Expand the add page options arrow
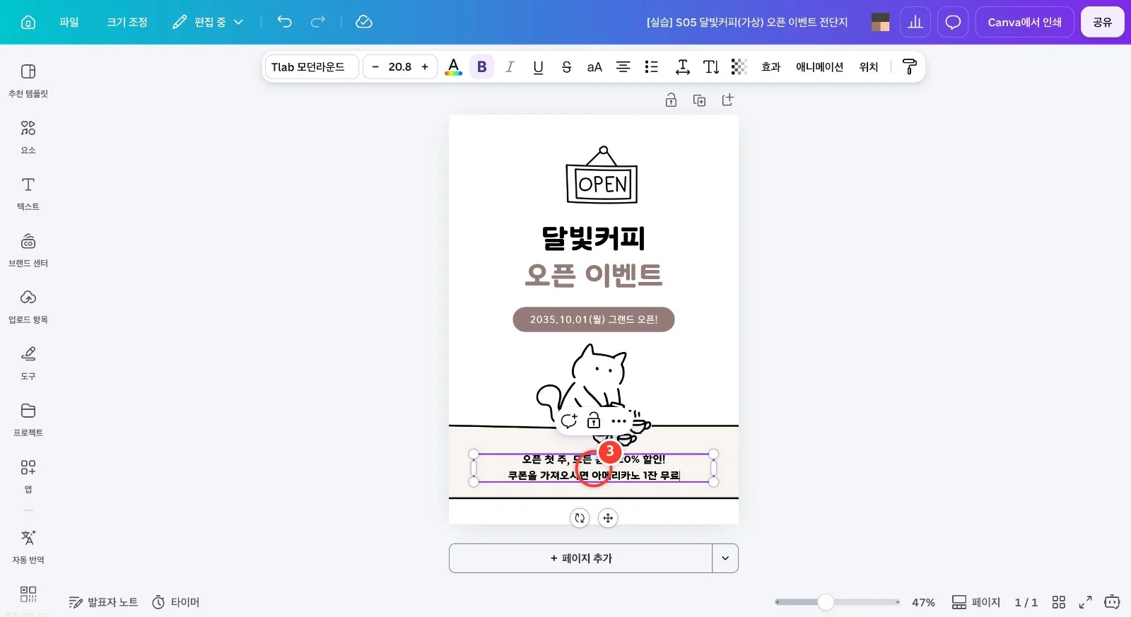 coord(725,558)
